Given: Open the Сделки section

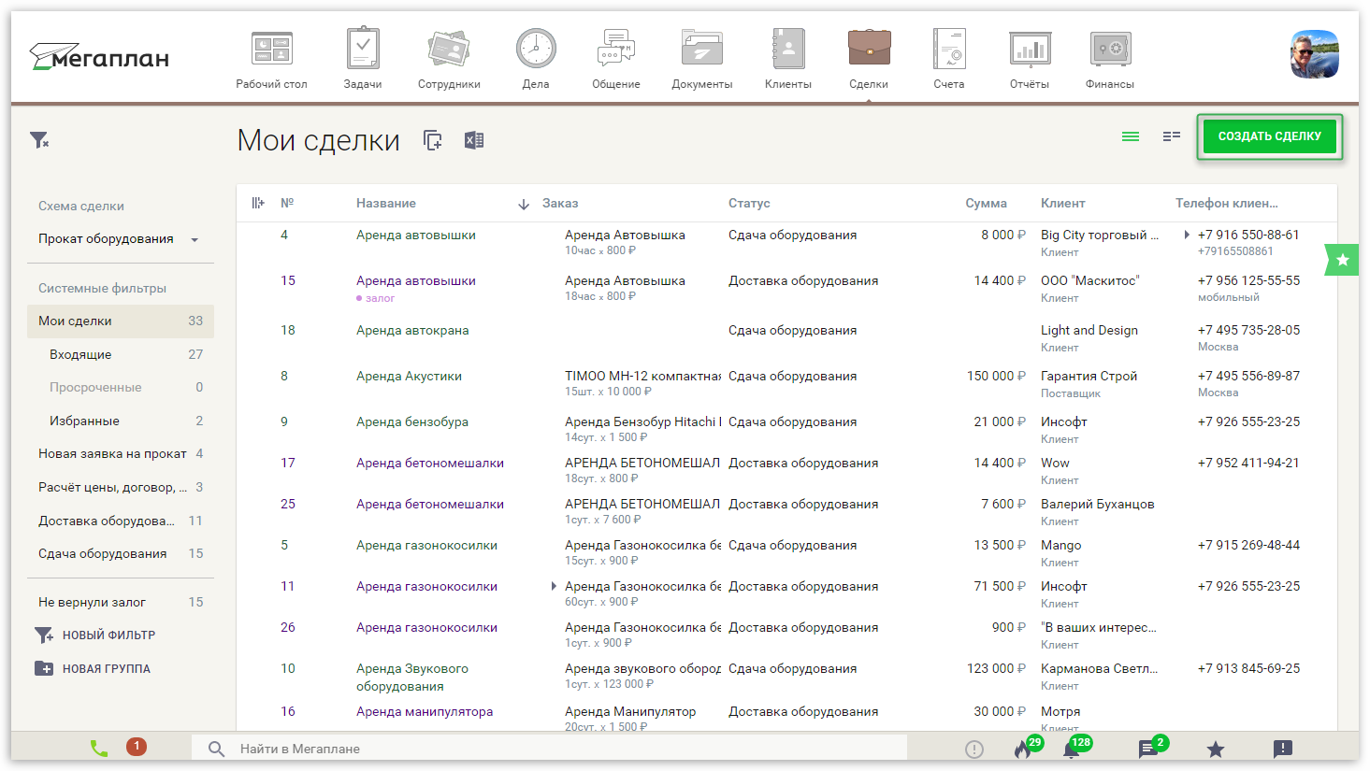Looking at the screenshot, I should [x=869, y=60].
